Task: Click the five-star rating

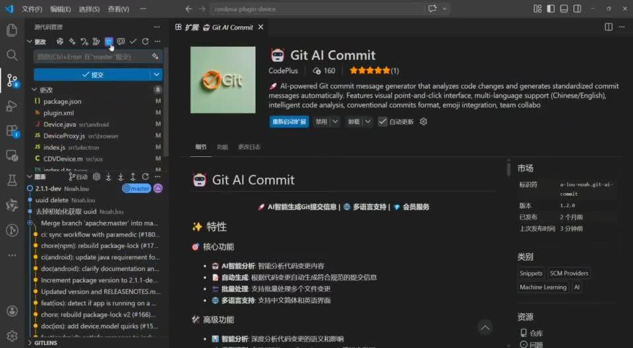Action: tap(370, 71)
